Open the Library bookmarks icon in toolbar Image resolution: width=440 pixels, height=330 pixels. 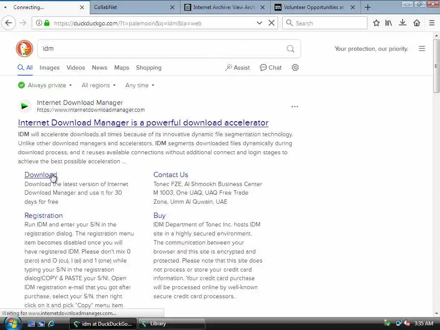[x=388, y=23]
